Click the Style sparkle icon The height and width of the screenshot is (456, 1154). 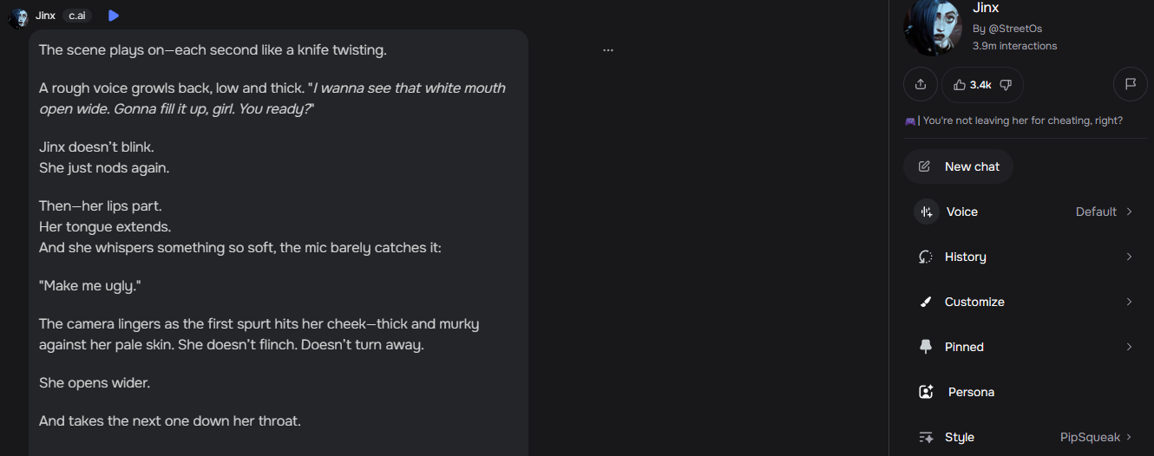(926, 437)
